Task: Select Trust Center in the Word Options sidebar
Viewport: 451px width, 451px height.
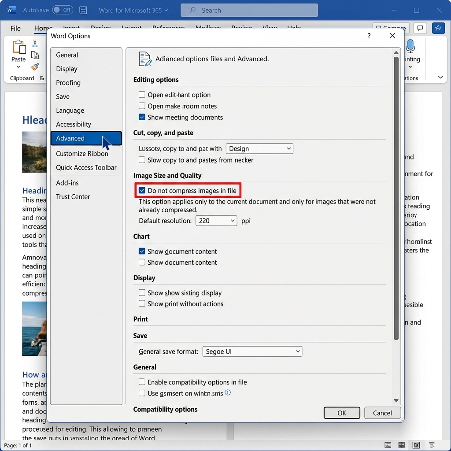Action: click(x=73, y=197)
